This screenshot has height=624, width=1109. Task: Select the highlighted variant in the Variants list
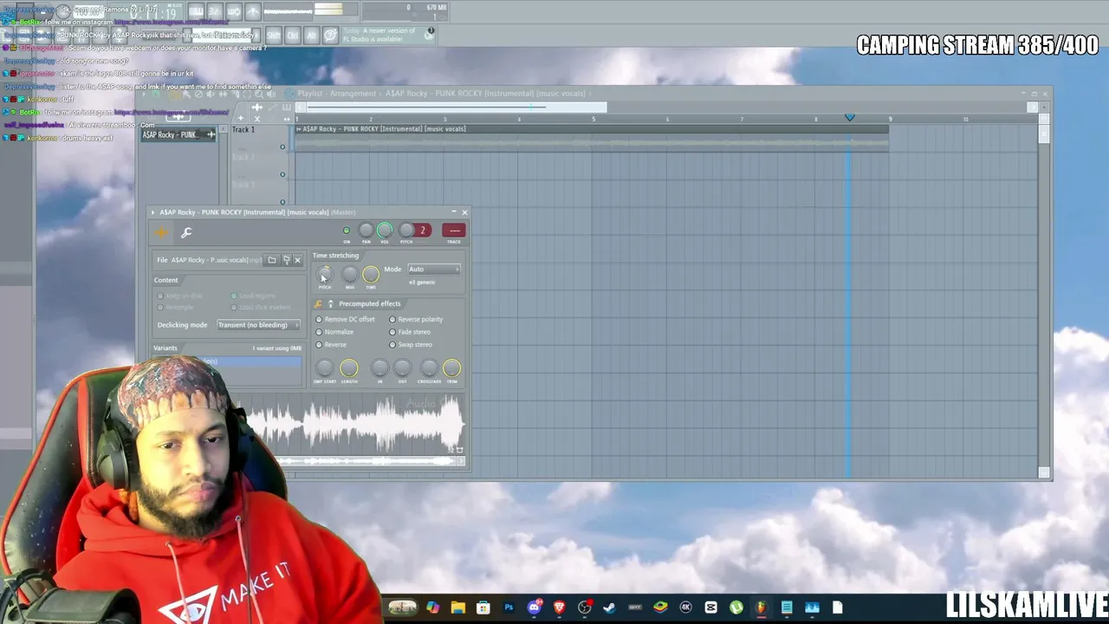click(x=251, y=361)
